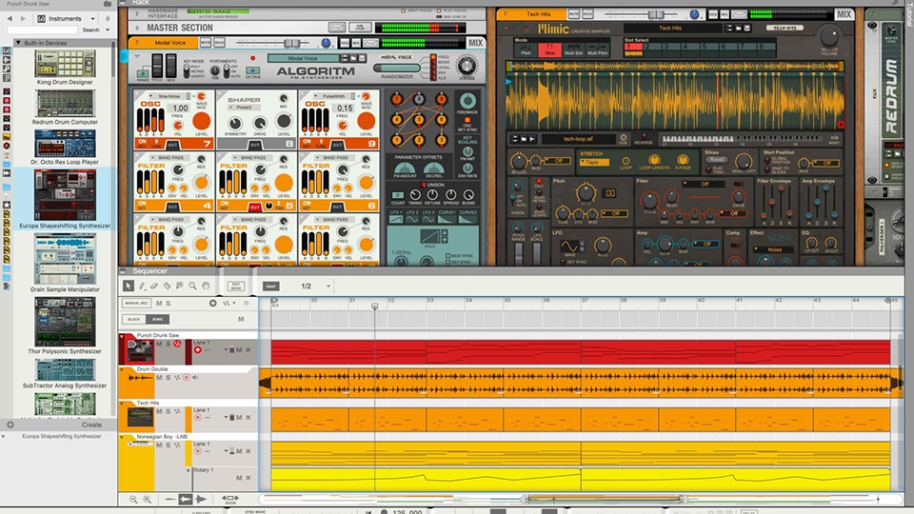This screenshot has width=914, height=514.
Task: Select the Mute tool in the Sequencer toolbar
Action: coord(180,287)
